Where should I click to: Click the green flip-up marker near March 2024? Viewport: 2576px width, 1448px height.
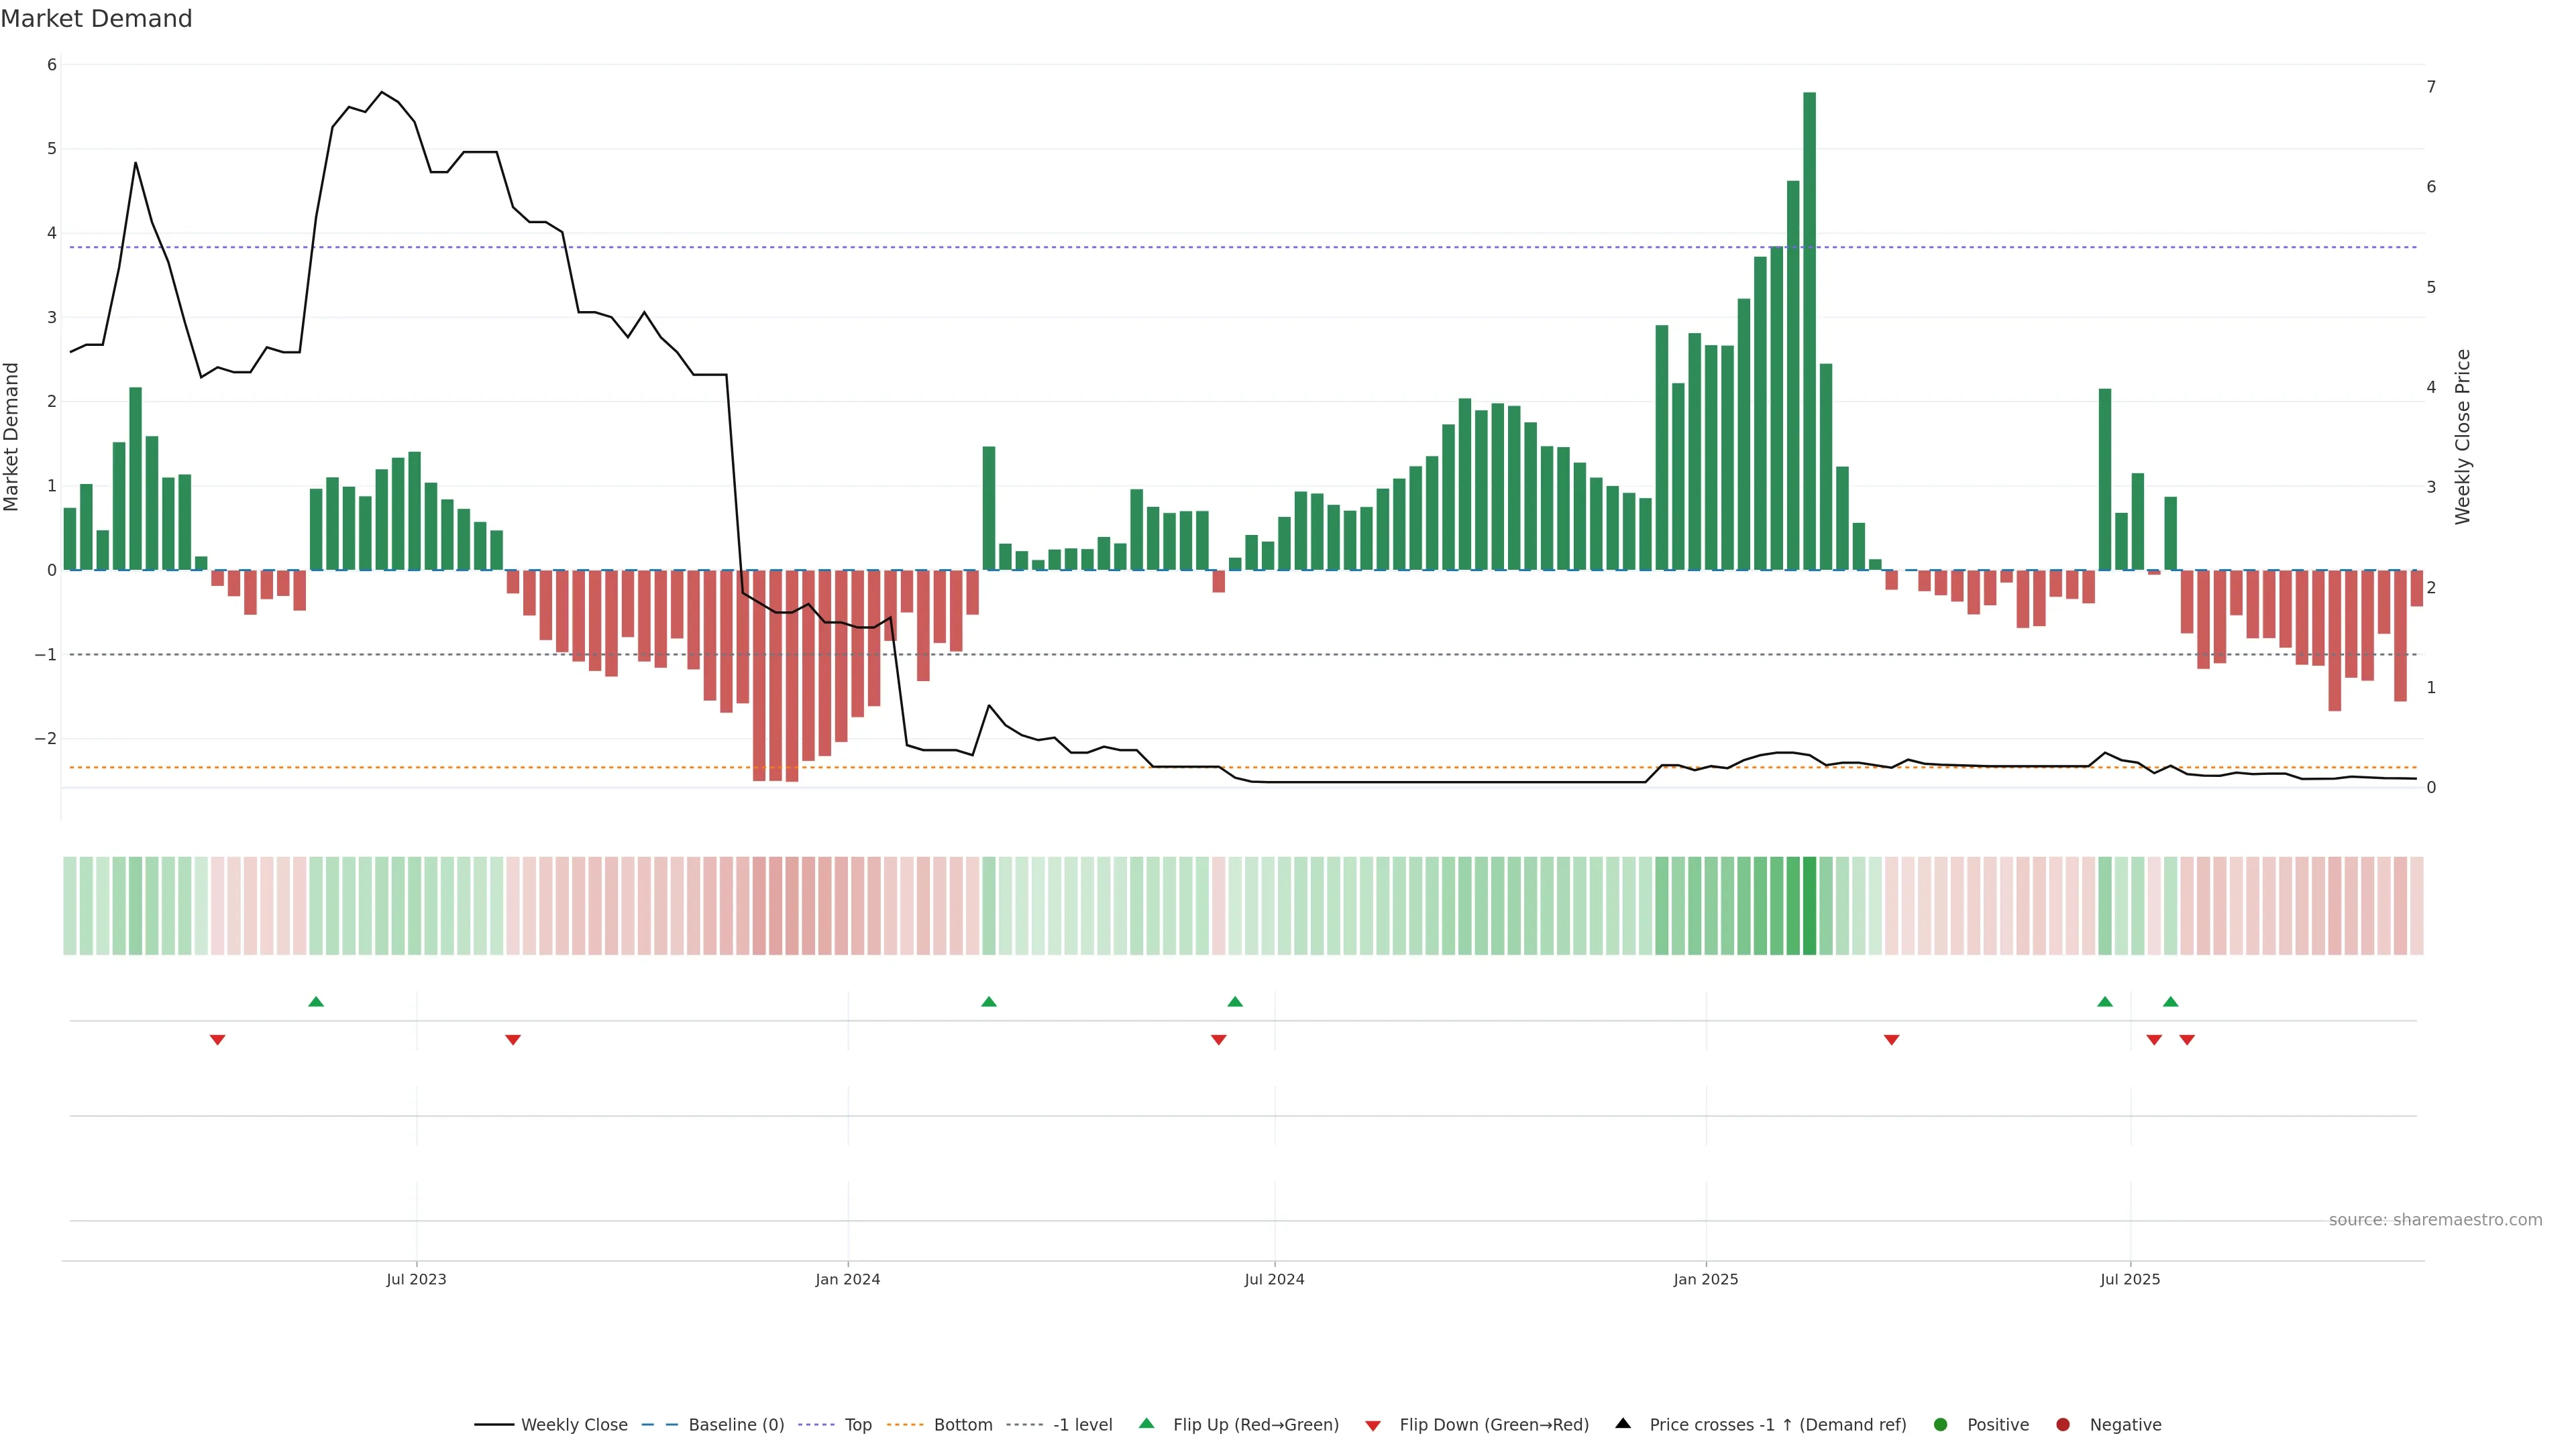click(x=989, y=1002)
